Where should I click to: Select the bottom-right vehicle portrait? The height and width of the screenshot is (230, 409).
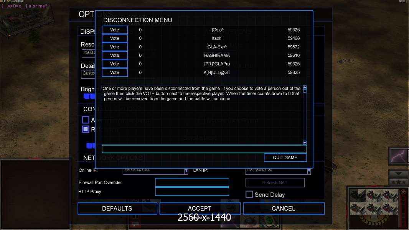[x=391, y=208]
